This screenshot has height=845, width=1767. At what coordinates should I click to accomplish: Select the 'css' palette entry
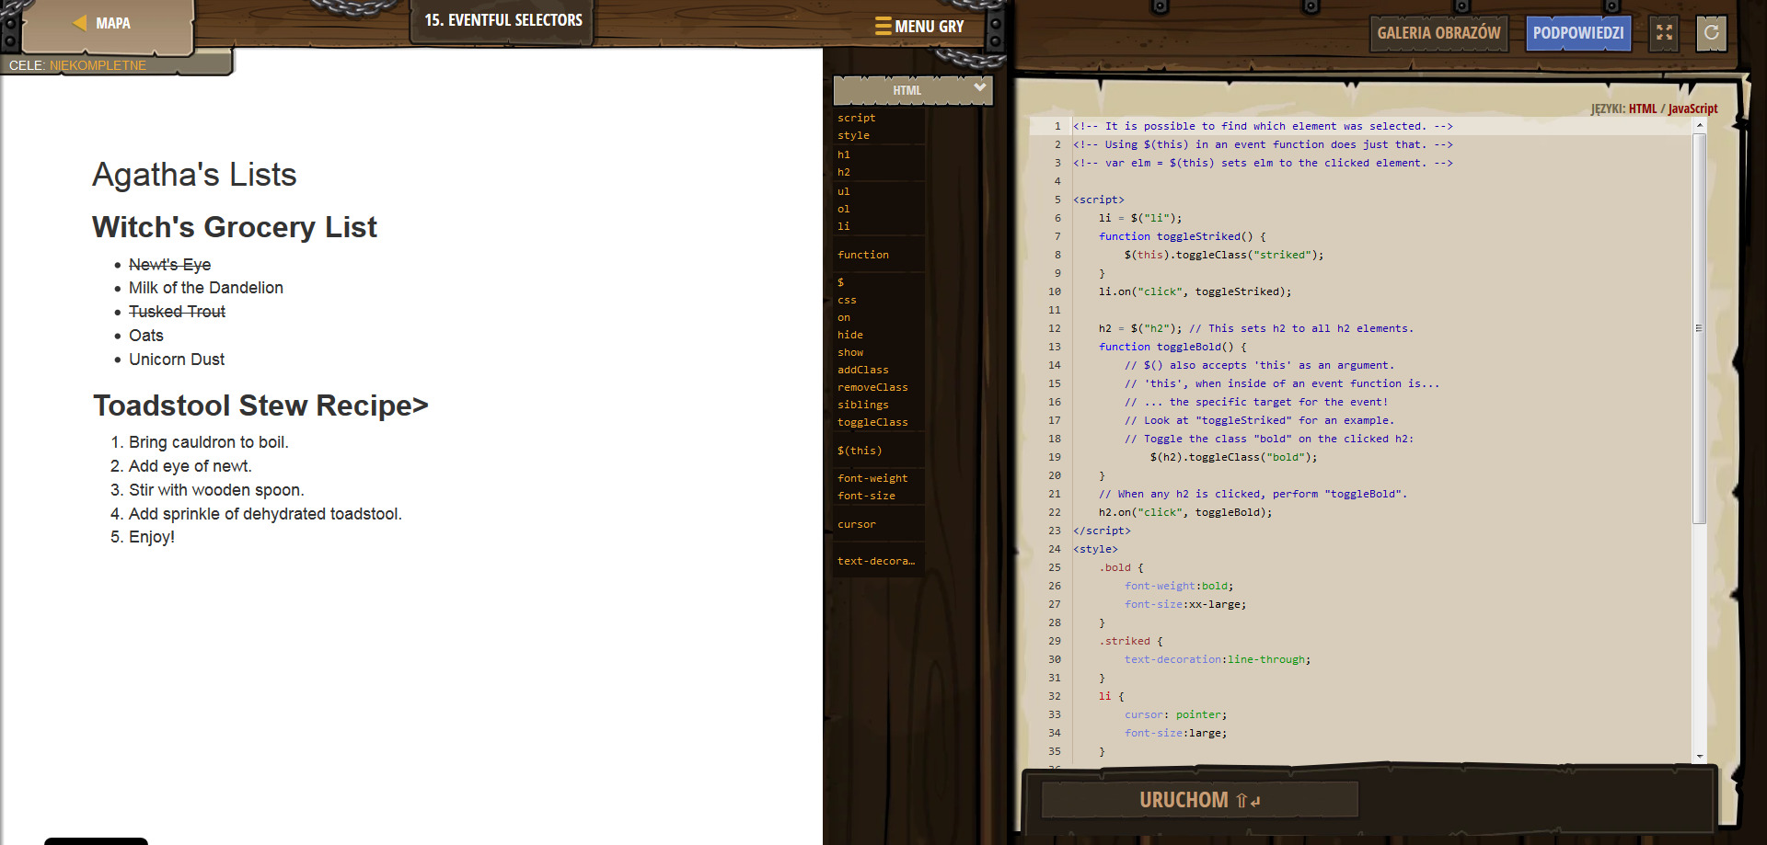click(847, 300)
